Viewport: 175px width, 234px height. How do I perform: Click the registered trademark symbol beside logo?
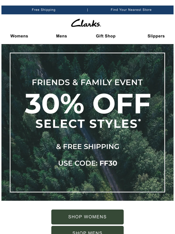coord(100,26)
